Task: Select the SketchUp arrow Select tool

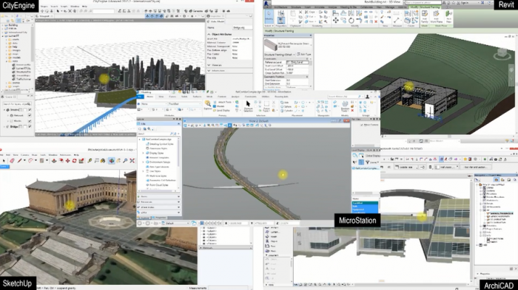Action: pos(4,160)
